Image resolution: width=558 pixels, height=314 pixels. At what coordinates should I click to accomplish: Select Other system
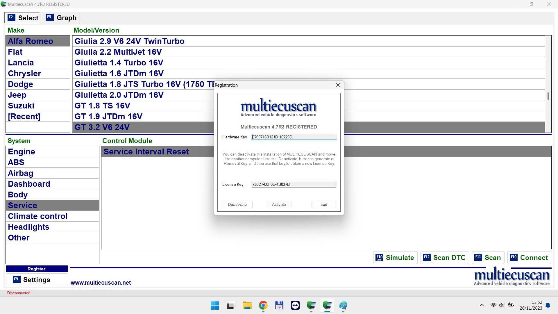click(52, 238)
